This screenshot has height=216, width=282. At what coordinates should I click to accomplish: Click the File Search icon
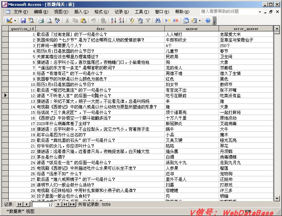pos(31,21)
